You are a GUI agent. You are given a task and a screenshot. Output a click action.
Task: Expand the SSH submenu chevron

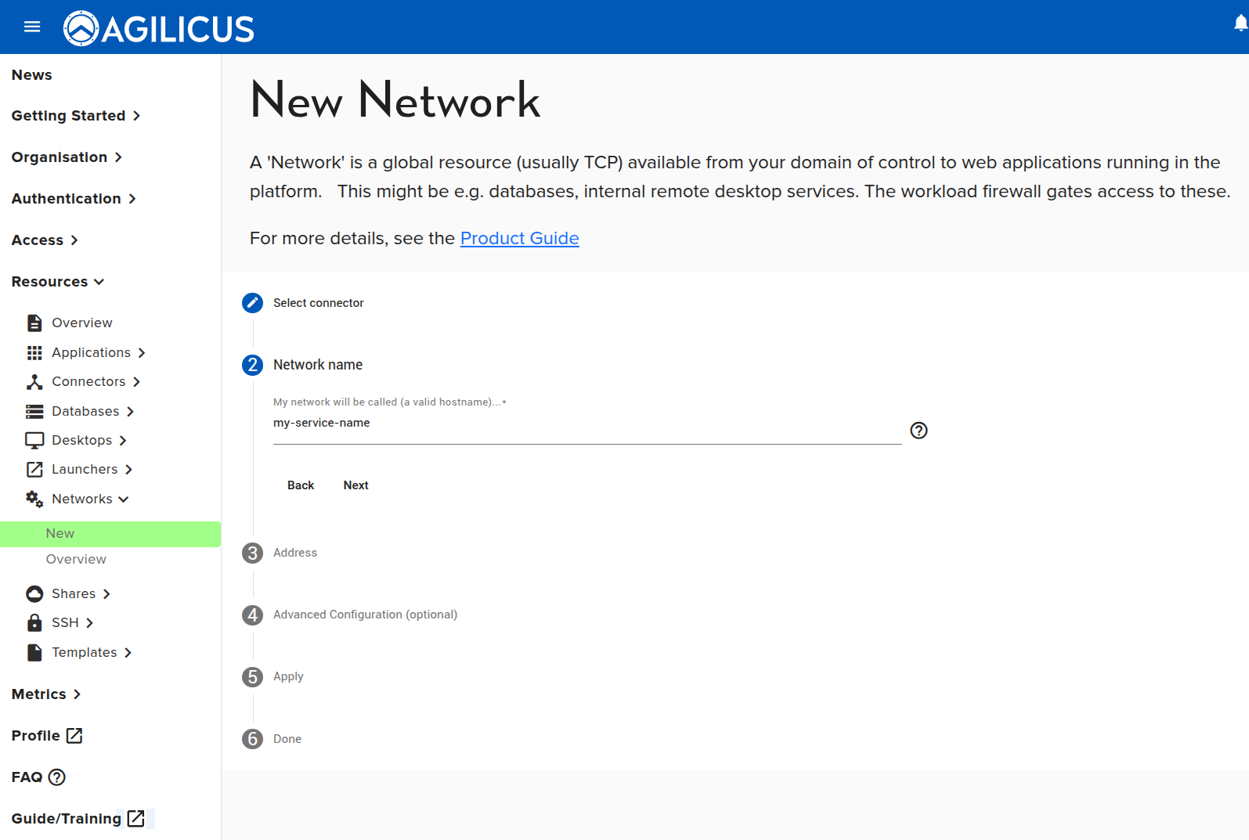pos(89,623)
